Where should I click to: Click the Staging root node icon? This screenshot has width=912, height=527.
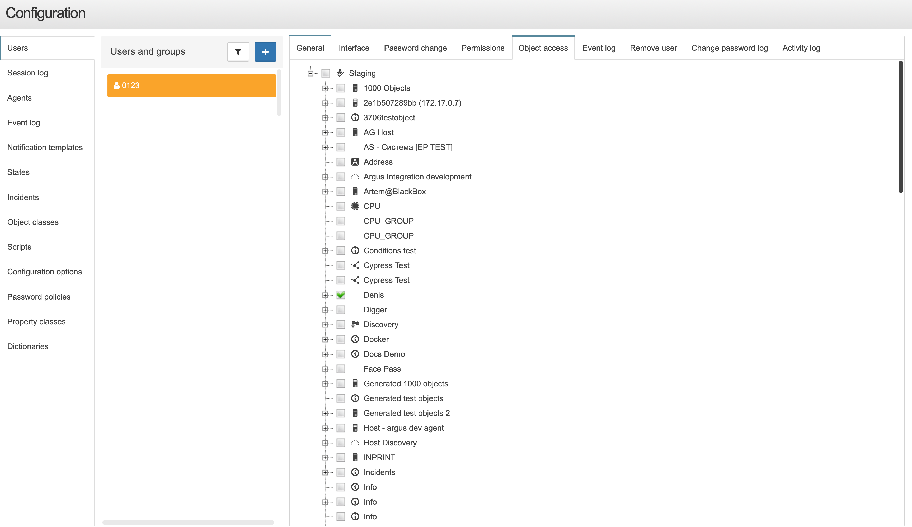point(340,73)
